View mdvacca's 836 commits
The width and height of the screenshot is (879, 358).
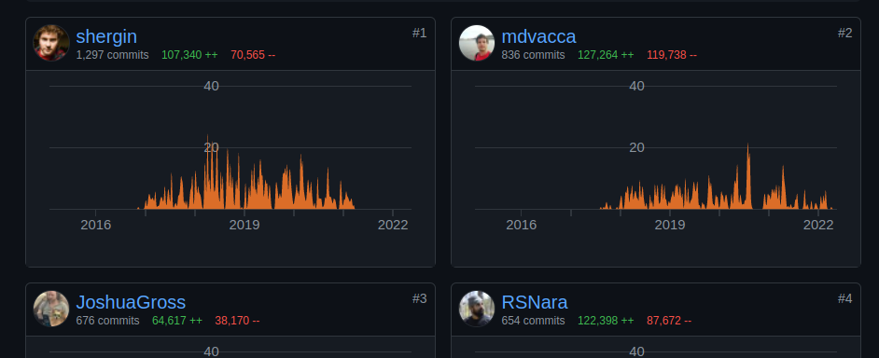click(533, 55)
